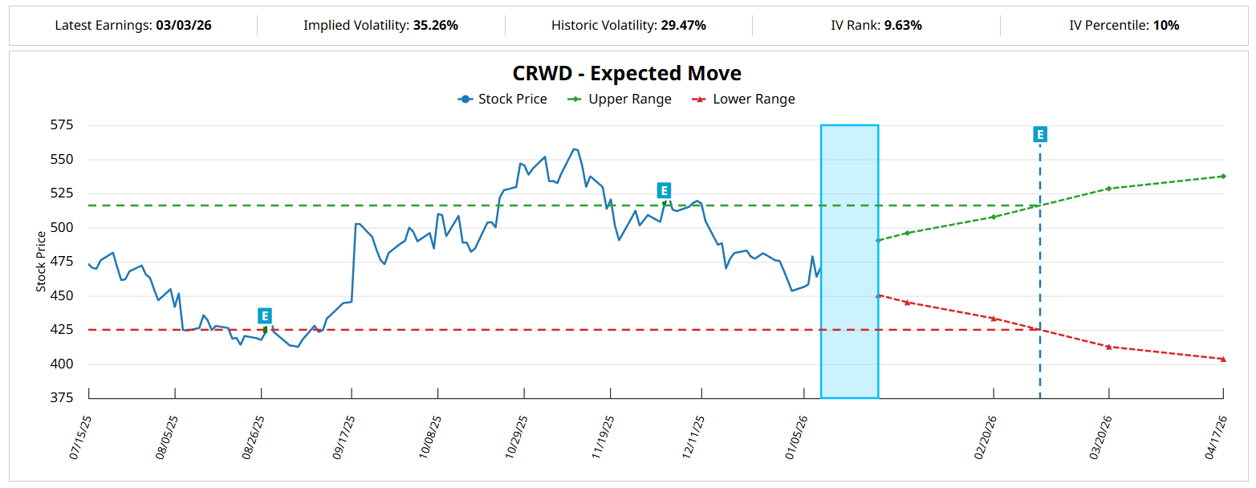Hide the Upper Range series via legend

click(x=620, y=100)
